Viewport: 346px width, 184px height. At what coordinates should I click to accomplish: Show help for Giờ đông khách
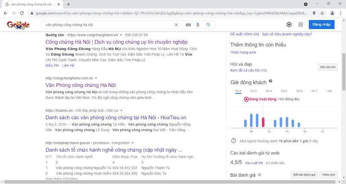tap(271, 81)
